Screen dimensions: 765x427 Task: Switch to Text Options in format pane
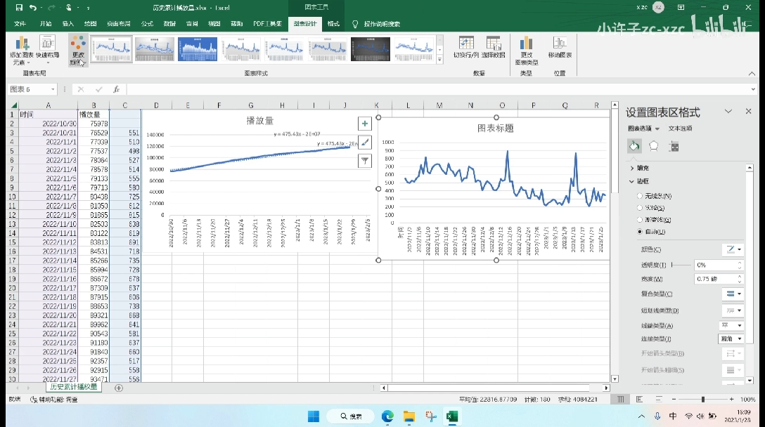[x=680, y=129]
